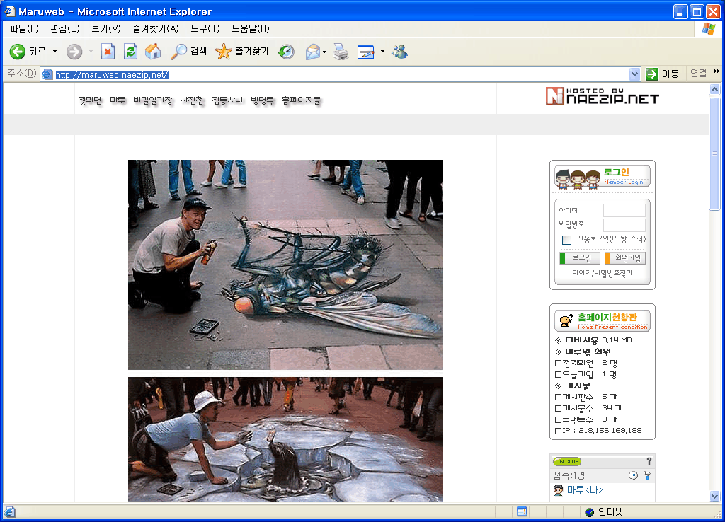Viewport: 725px width, 522px height.
Task: Refresh the page with the toolbar icon
Action: pos(130,52)
